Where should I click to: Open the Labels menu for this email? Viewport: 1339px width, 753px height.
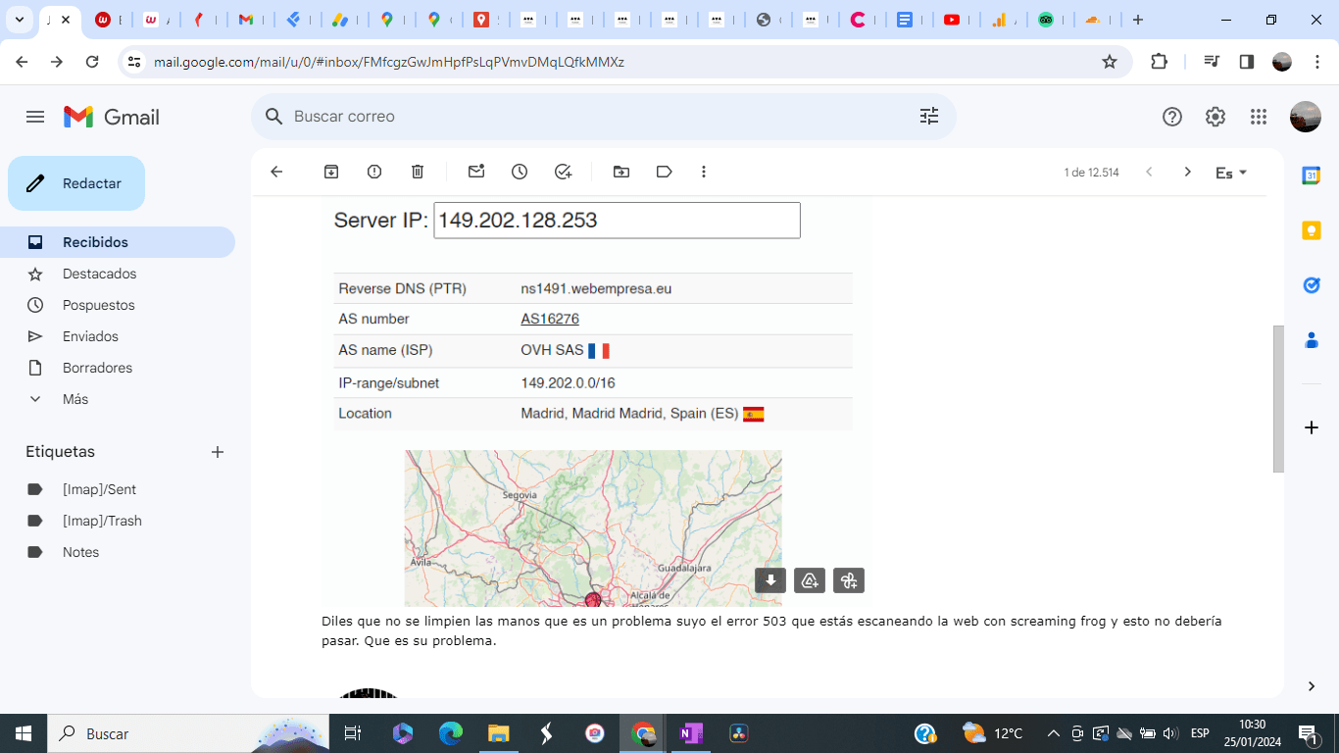click(665, 172)
